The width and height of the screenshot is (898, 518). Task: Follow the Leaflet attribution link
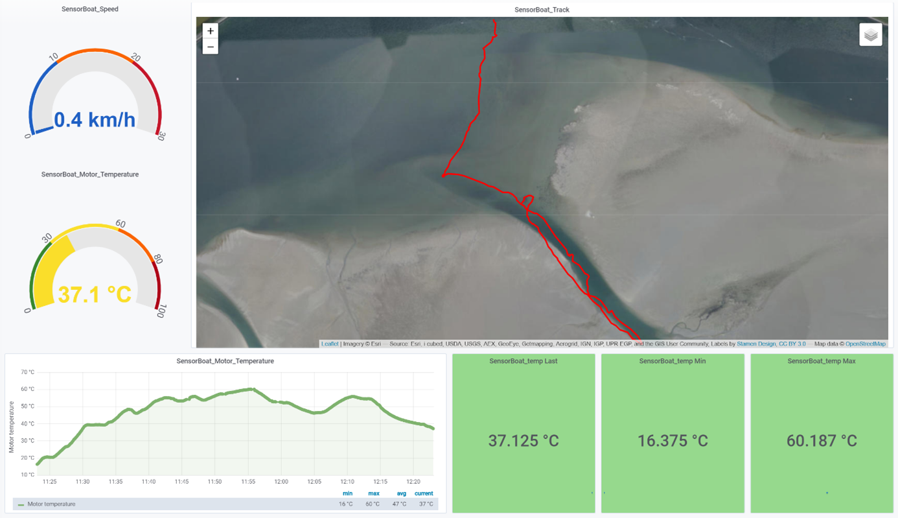[330, 344]
